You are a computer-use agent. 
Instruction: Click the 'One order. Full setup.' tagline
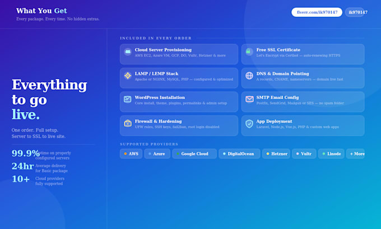coord(39,133)
